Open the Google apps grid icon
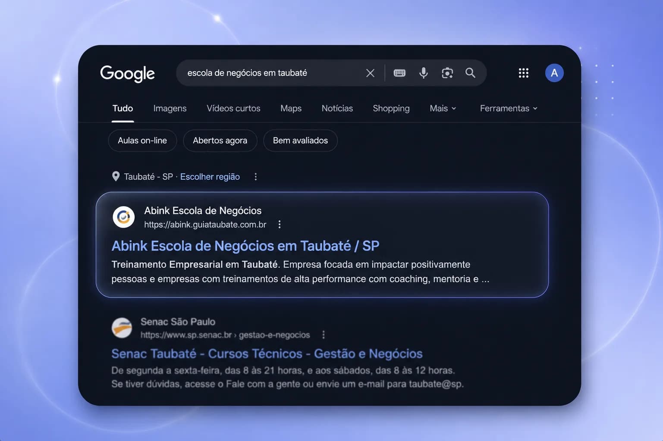This screenshot has width=663, height=441. [524, 73]
